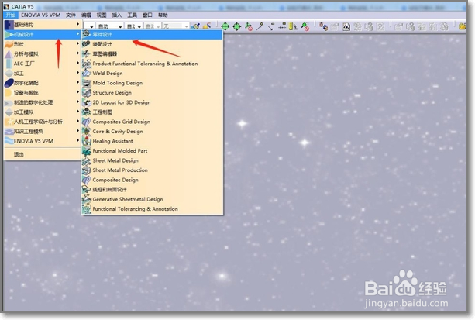
Task: Open the 无 (none) dropdown
Action: 176,26
